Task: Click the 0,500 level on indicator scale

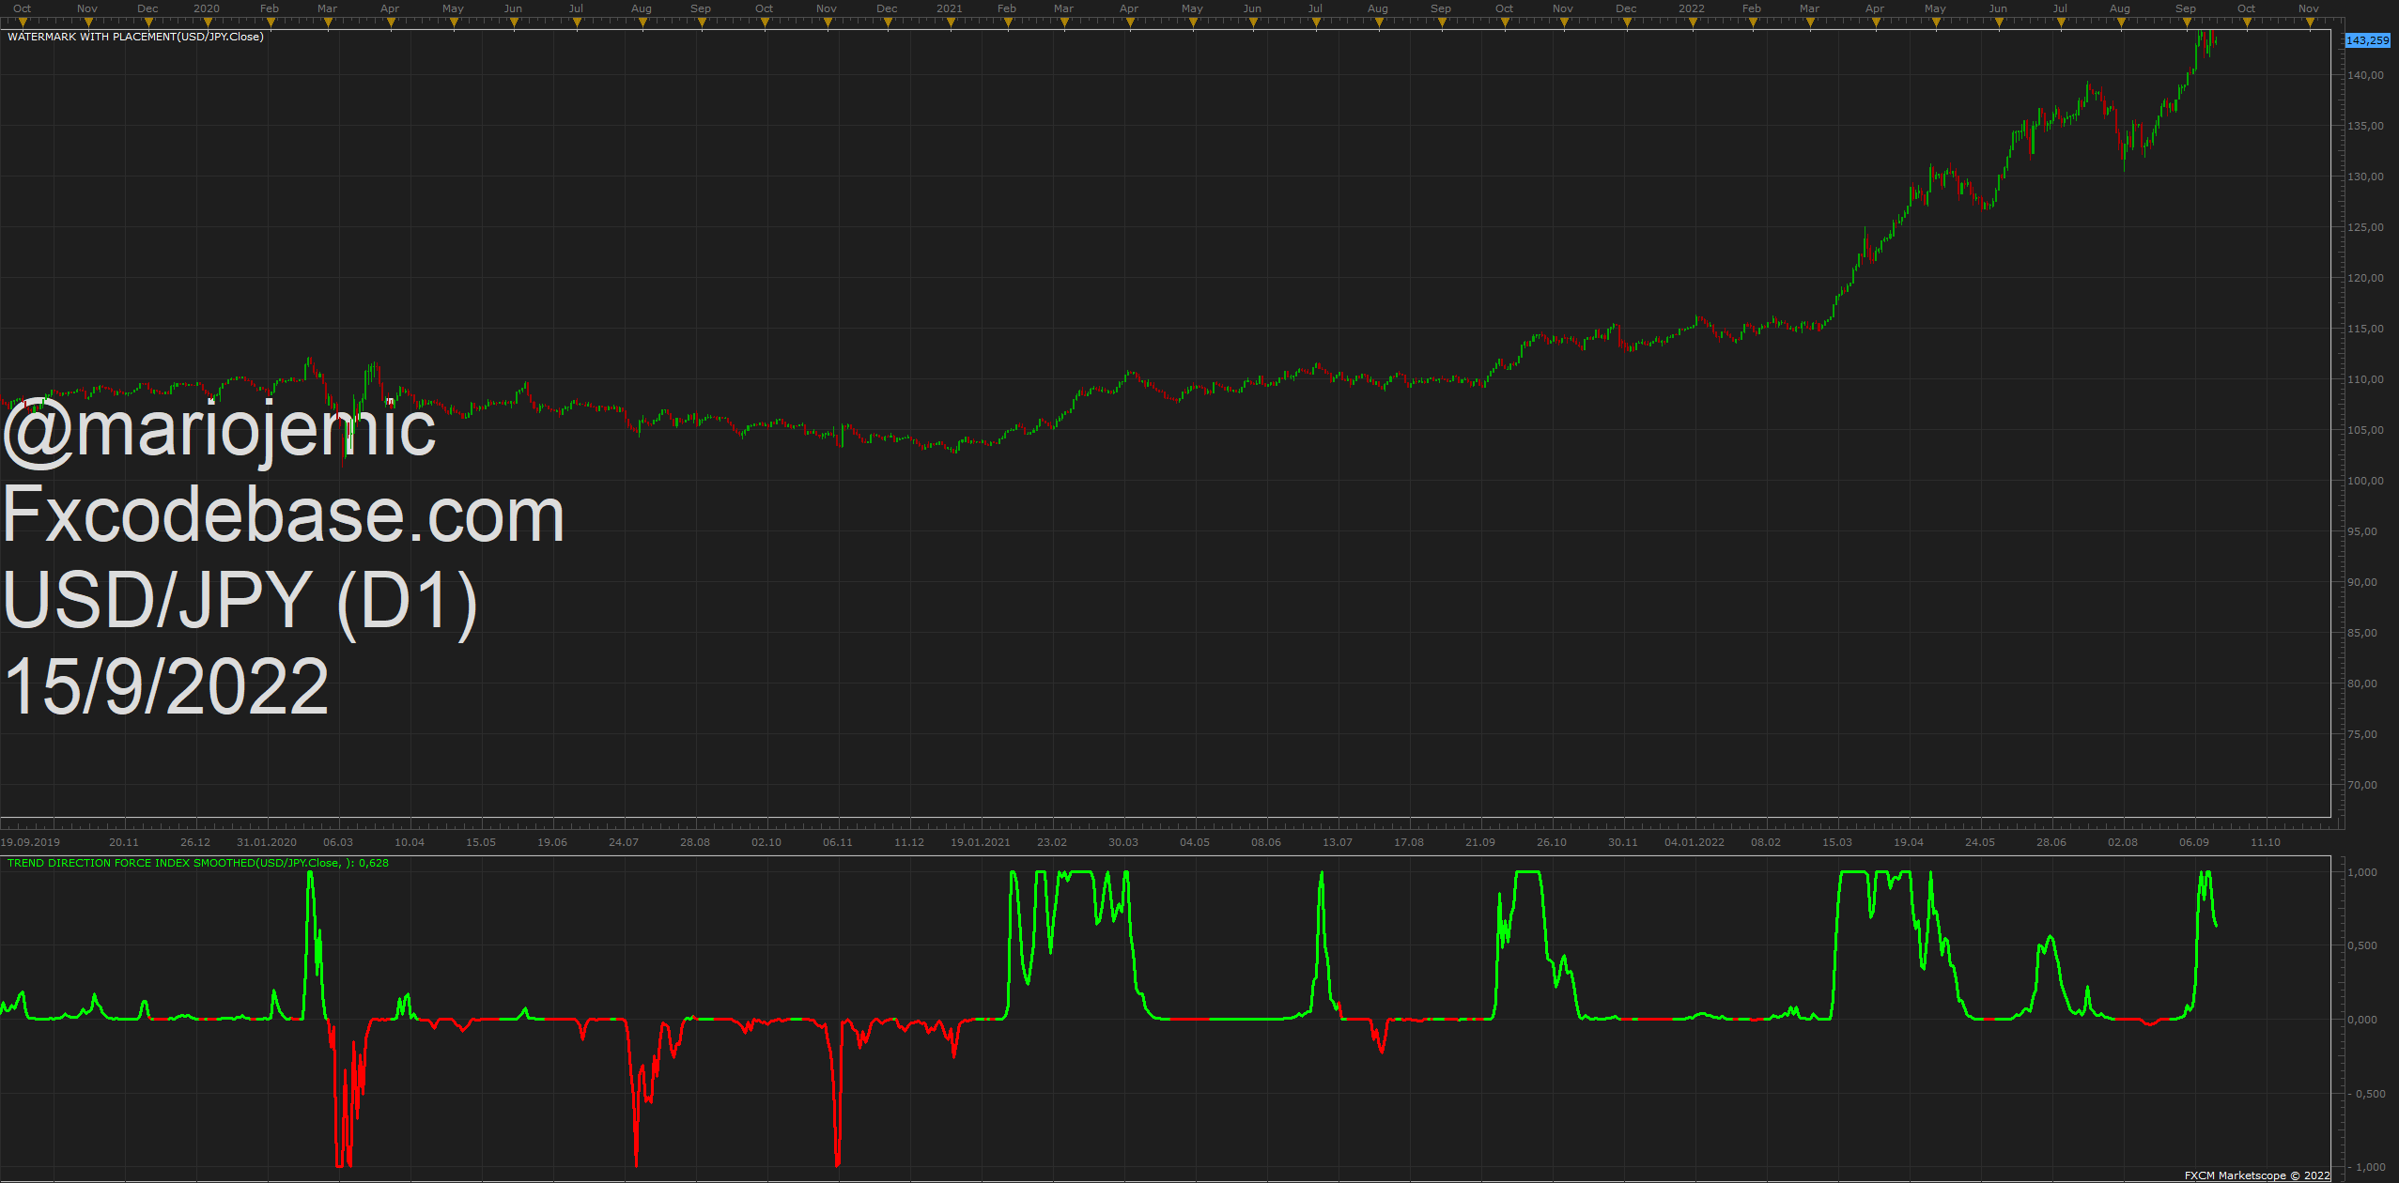Action: click(2362, 945)
